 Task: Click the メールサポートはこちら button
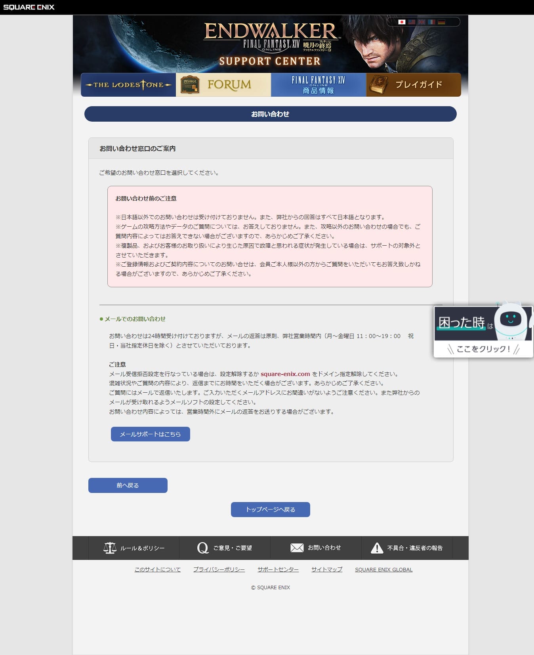pyautogui.click(x=150, y=434)
